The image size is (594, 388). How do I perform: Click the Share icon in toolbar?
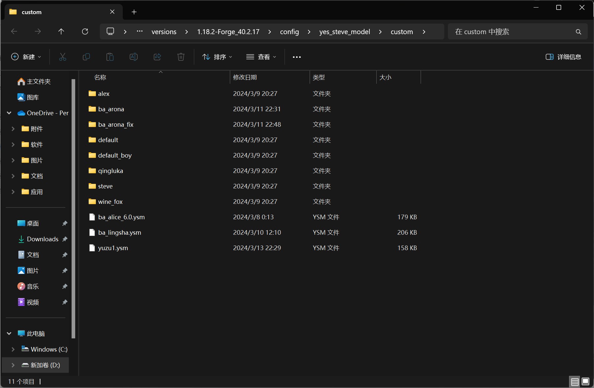click(x=157, y=57)
